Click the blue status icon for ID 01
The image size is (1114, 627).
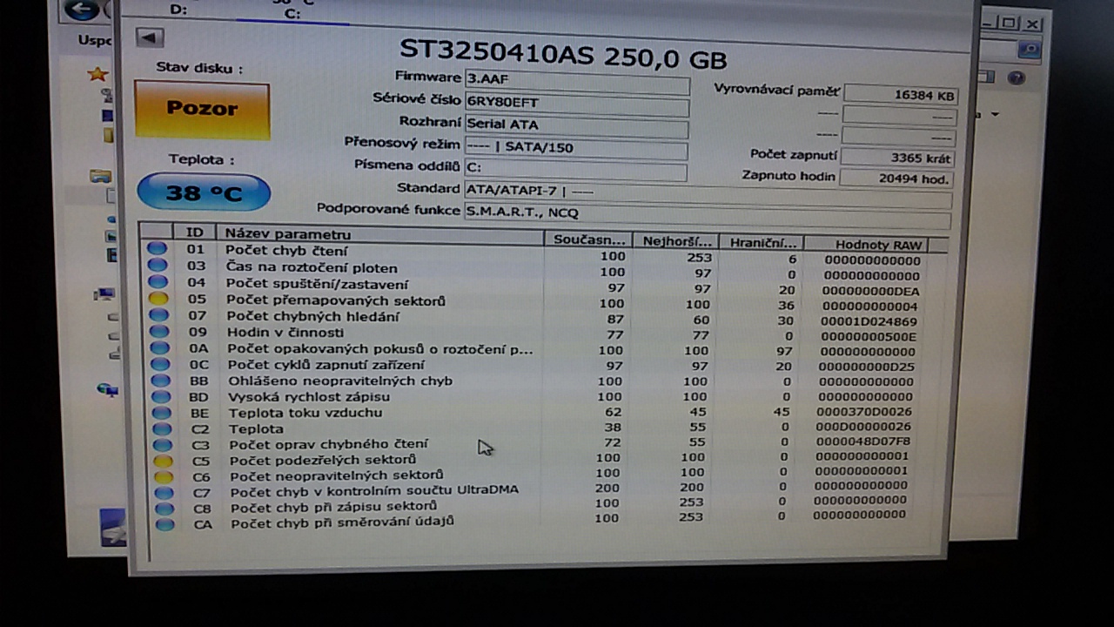(157, 249)
